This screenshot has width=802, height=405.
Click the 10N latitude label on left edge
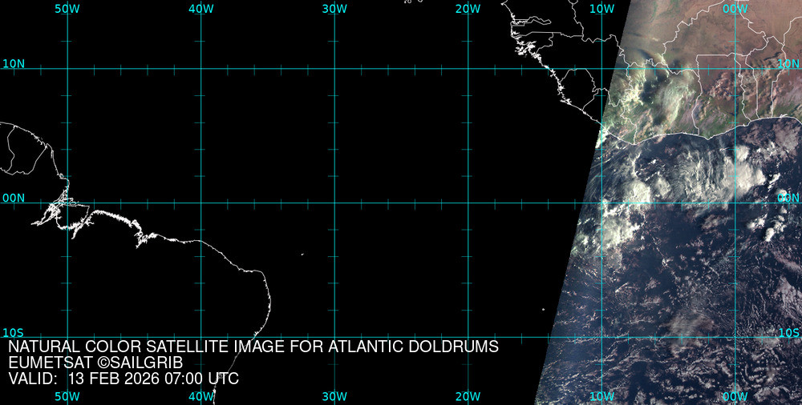point(14,63)
